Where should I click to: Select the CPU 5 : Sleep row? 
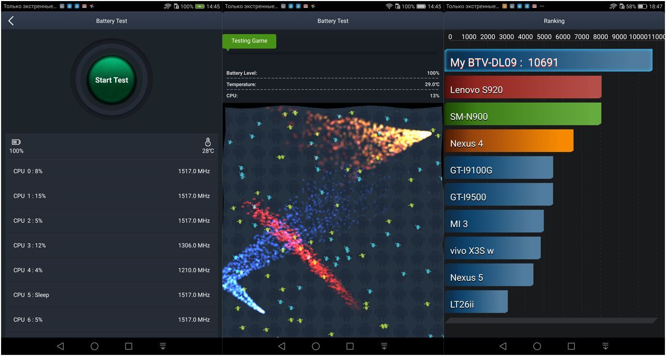point(112,295)
